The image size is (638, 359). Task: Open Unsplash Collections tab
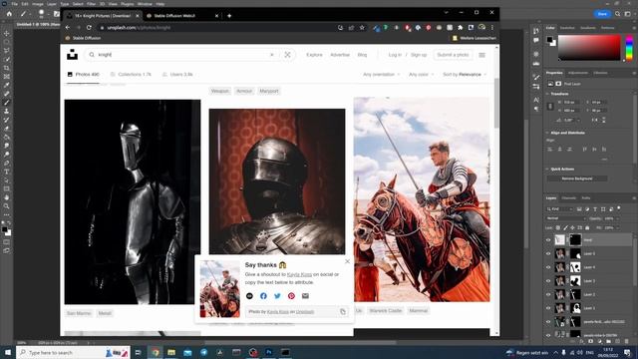[131, 75]
